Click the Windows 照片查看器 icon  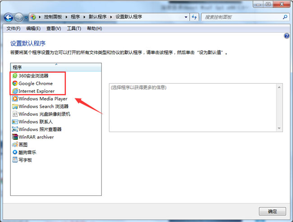pyautogui.click(x=15, y=129)
